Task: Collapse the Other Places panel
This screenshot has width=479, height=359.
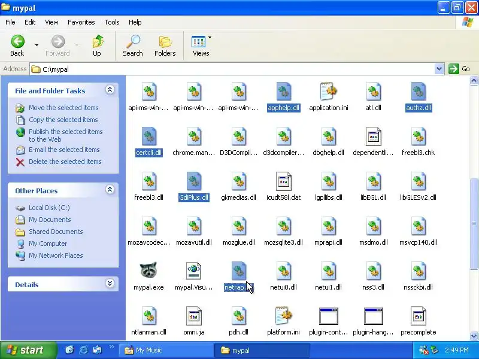Action: pyautogui.click(x=110, y=190)
